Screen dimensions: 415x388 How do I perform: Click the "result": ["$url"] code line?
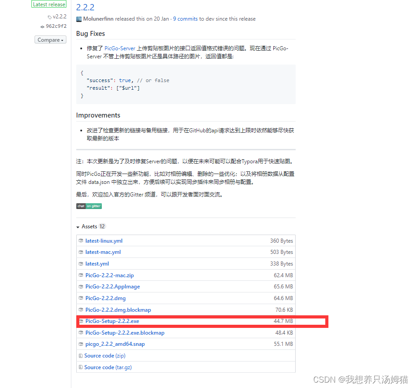pyautogui.click(x=113, y=88)
